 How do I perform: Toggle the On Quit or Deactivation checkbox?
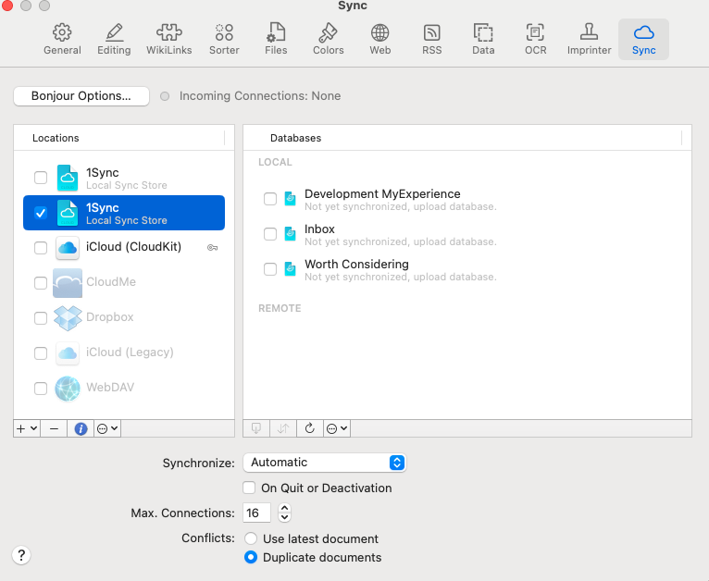(249, 488)
